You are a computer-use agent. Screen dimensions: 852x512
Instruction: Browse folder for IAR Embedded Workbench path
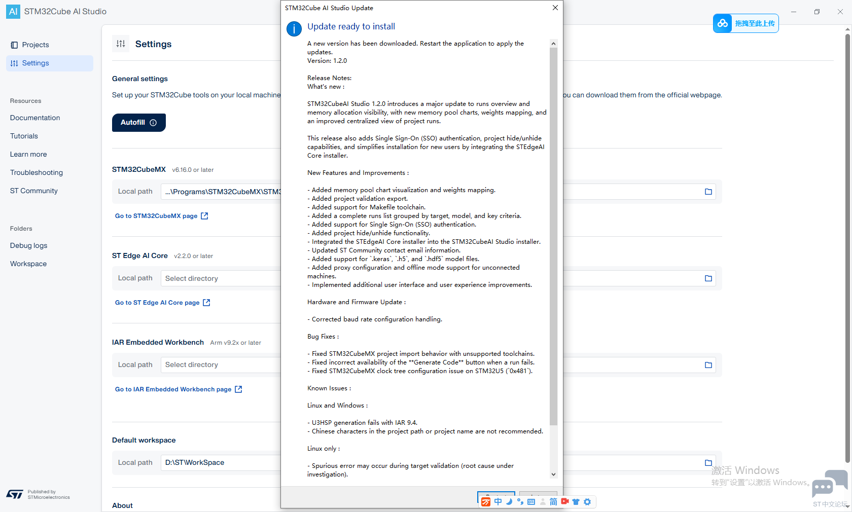click(x=708, y=365)
